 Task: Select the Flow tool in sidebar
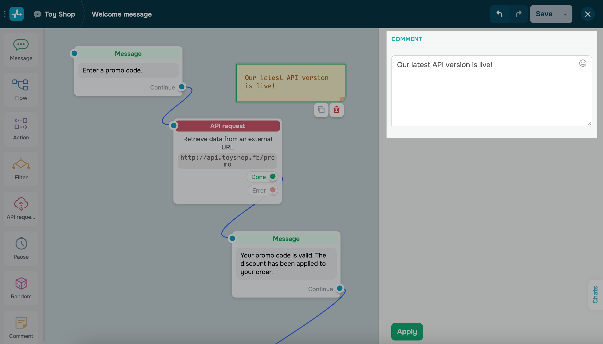point(21,90)
